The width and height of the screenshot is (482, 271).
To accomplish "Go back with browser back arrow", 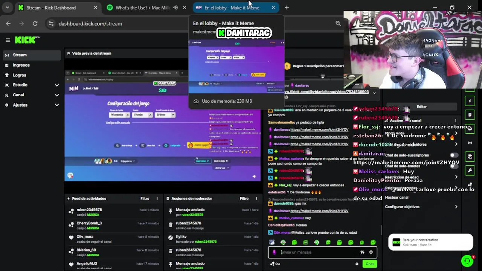I will [8, 23].
